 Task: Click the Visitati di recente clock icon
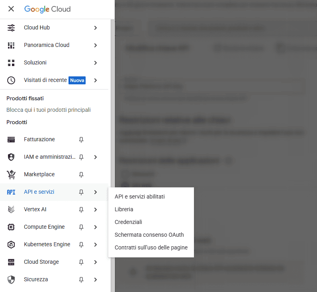(x=11, y=80)
